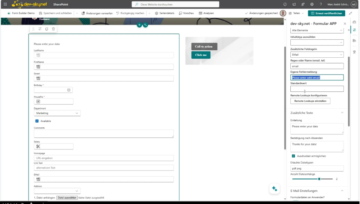
Task: Click Rückgängig machen
Action: (130, 13)
